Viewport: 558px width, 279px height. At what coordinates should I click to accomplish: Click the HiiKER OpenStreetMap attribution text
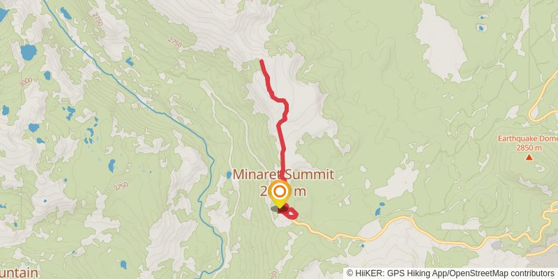click(451, 273)
